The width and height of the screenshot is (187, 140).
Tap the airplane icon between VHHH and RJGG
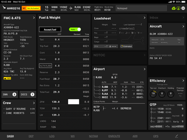click(x=71, y=8)
